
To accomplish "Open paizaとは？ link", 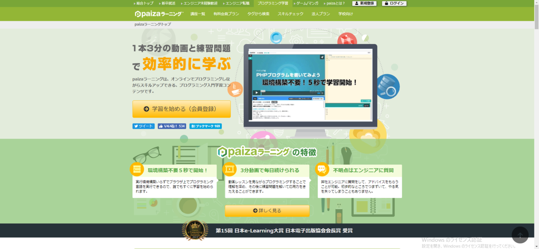I will click(336, 3).
